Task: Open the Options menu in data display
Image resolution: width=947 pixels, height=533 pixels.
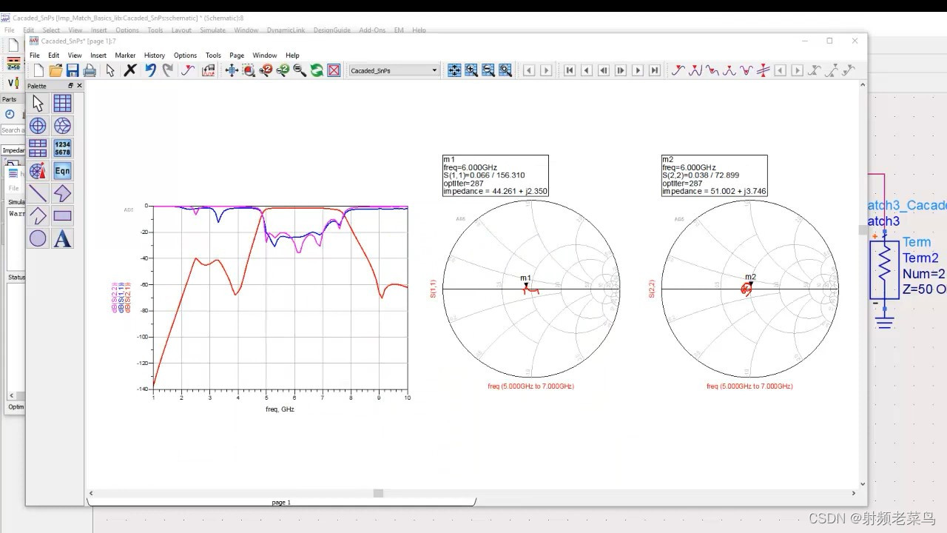Action: click(x=185, y=56)
